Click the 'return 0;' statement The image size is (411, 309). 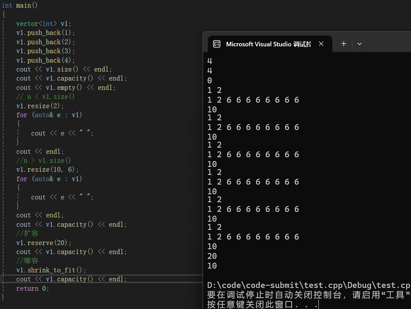(32, 288)
